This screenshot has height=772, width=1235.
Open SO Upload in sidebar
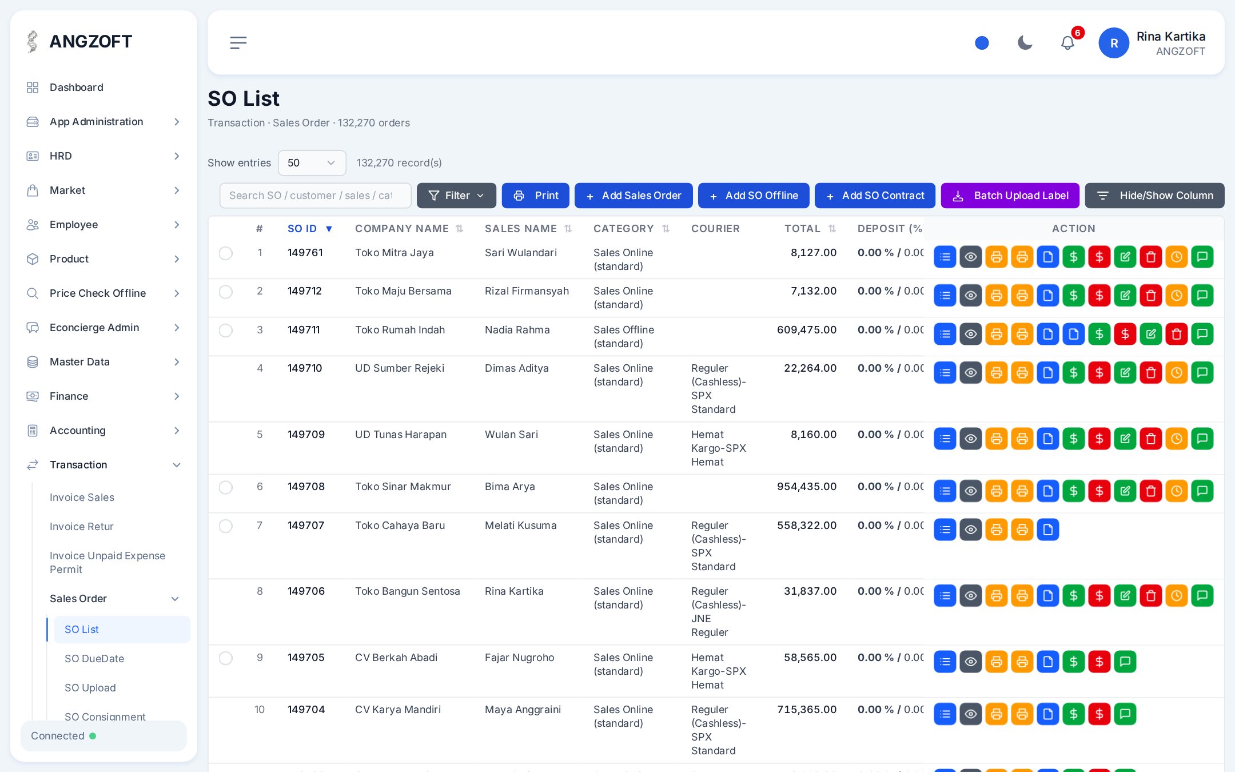click(x=90, y=688)
